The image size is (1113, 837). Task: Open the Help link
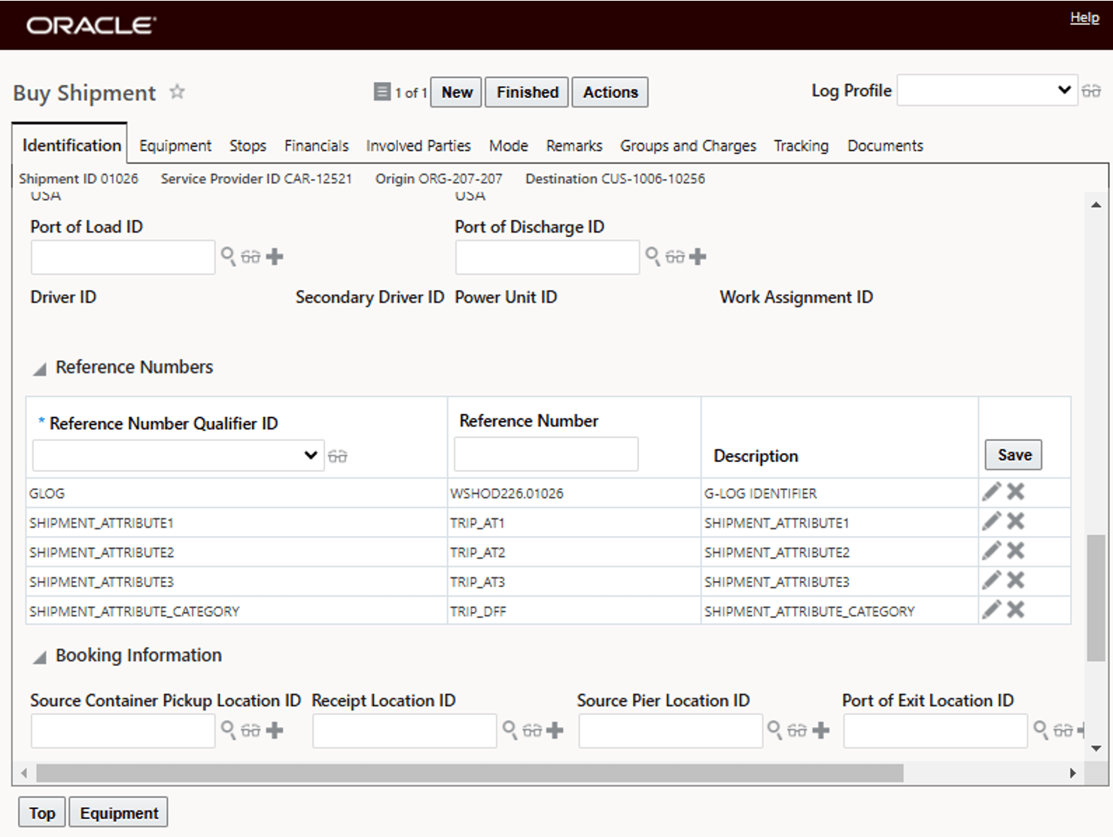pos(1084,17)
